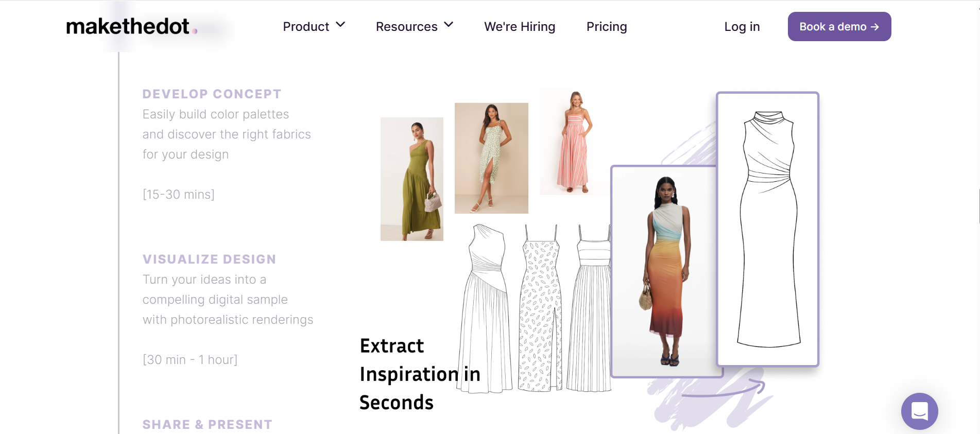This screenshot has width=980, height=434.
Task: Open the chat widget bubble
Action: click(x=919, y=411)
